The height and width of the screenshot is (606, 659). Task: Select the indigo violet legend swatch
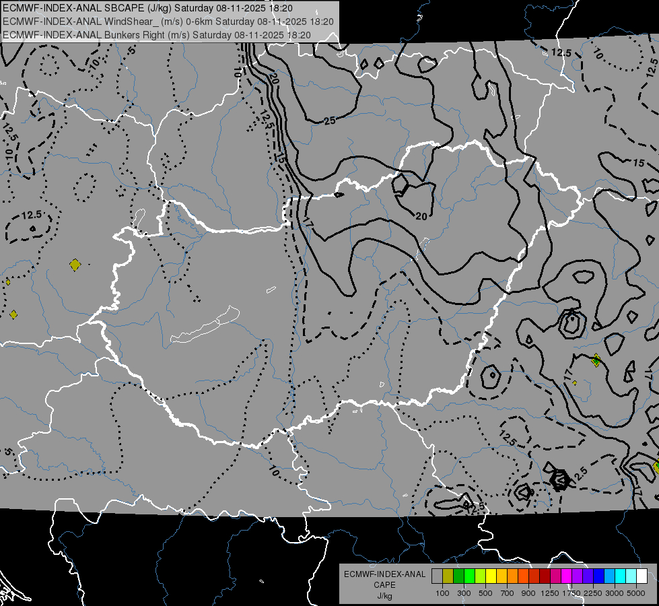pyautogui.click(x=588, y=576)
